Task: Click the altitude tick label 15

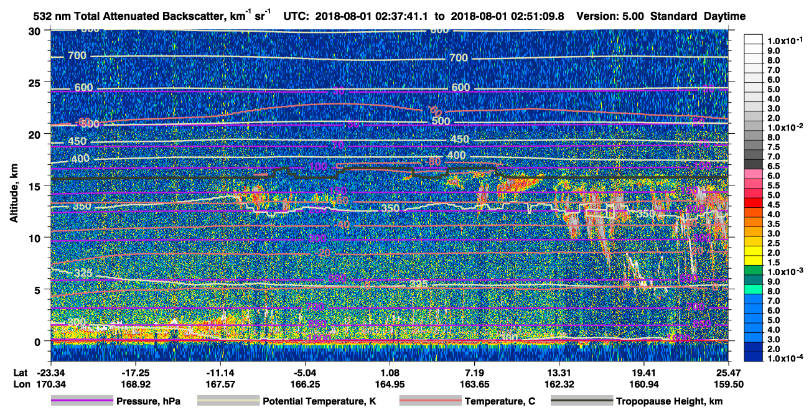Action: 36,185
